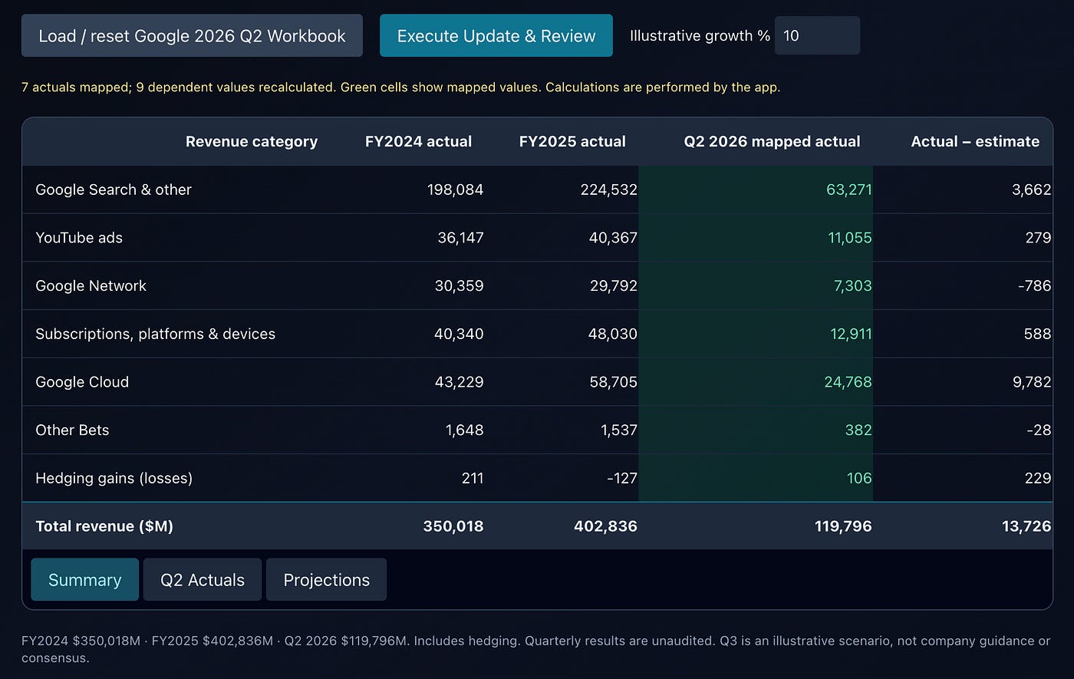Image resolution: width=1074 pixels, height=679 pixels.
Task: Select Subscriptions mapped actual 12,911
Action: point(850,334)
